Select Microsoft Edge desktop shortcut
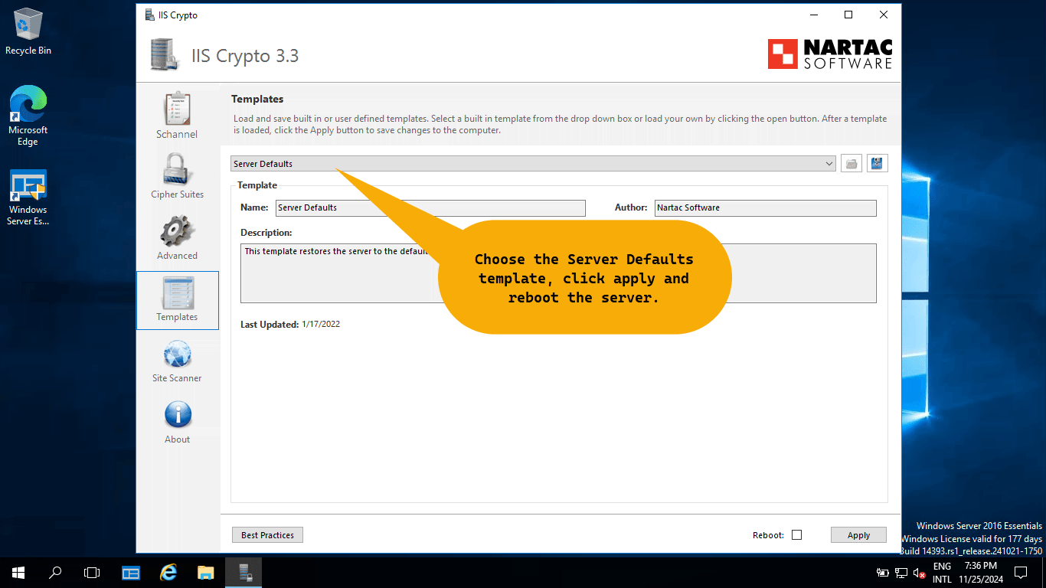Viewport: 1046px width, 588px height. tap(28, 116)
